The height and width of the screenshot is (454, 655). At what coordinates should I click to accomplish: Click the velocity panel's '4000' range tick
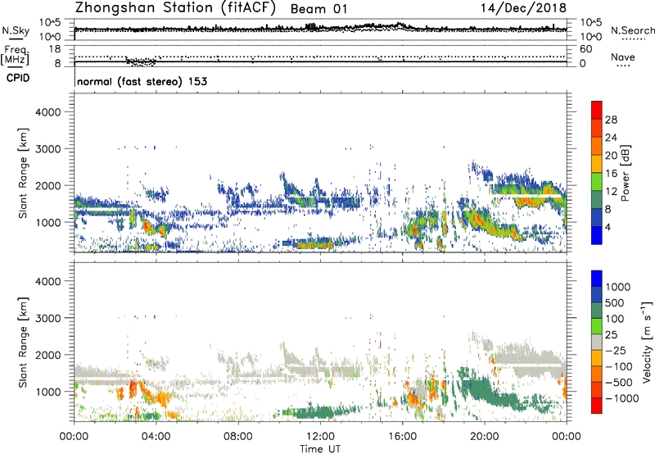[x=47, y=281]
